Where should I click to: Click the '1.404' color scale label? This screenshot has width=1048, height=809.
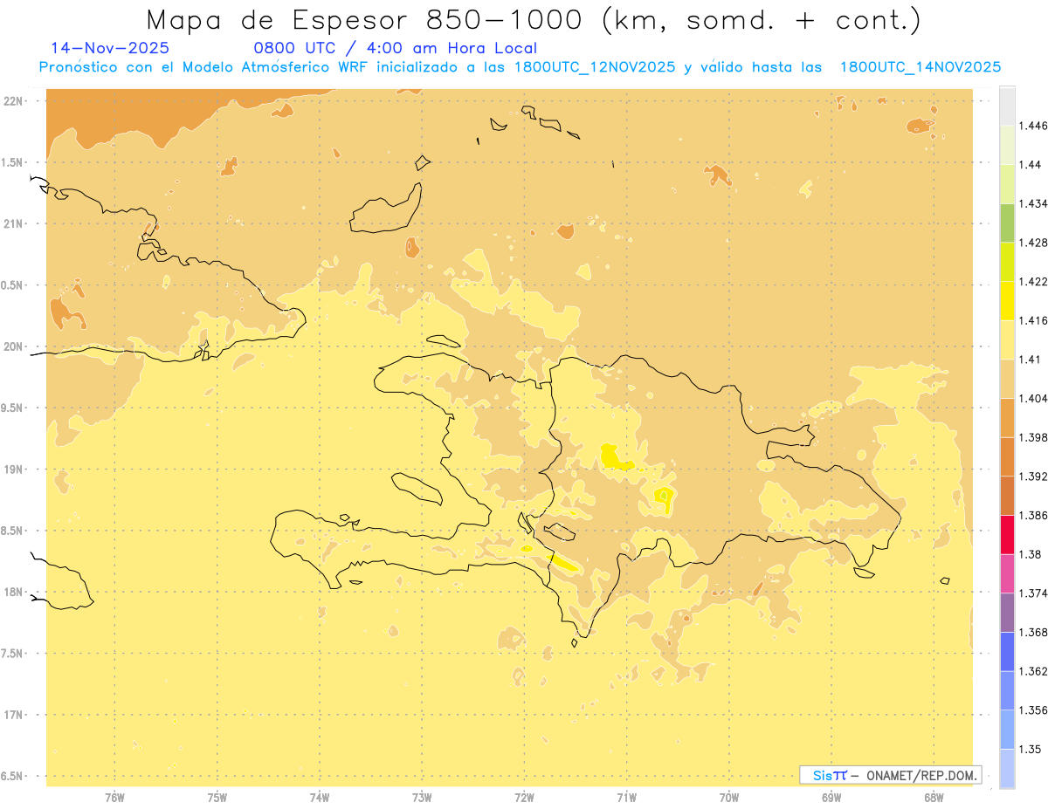(x=1033, y=398)
